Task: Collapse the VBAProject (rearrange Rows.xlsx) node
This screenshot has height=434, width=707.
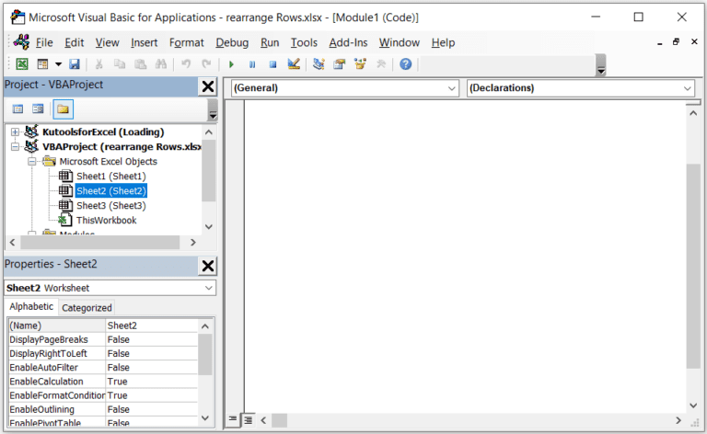Action: (x=15, y=147)
